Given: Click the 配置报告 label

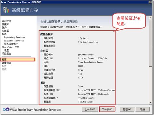Looking at the screenshot, I should [48, 86].
